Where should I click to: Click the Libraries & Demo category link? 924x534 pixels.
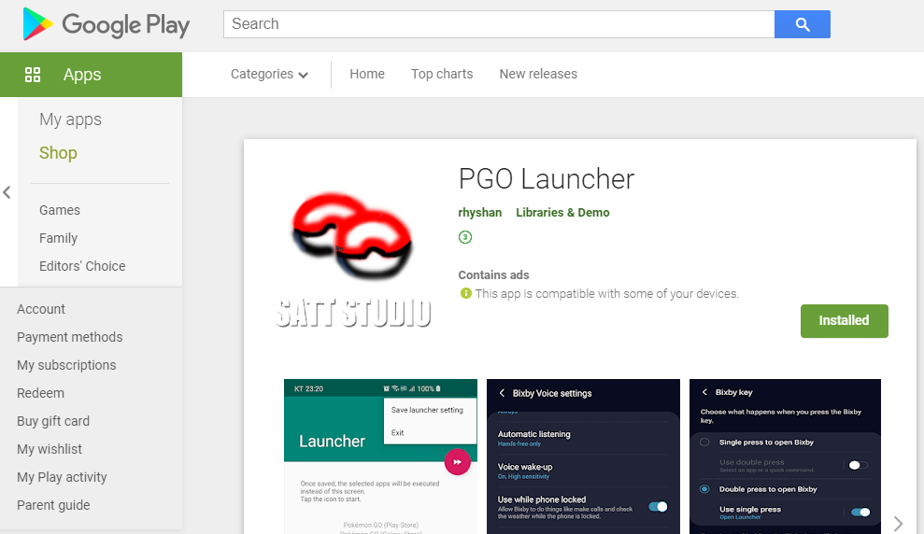tap(562, 213)
